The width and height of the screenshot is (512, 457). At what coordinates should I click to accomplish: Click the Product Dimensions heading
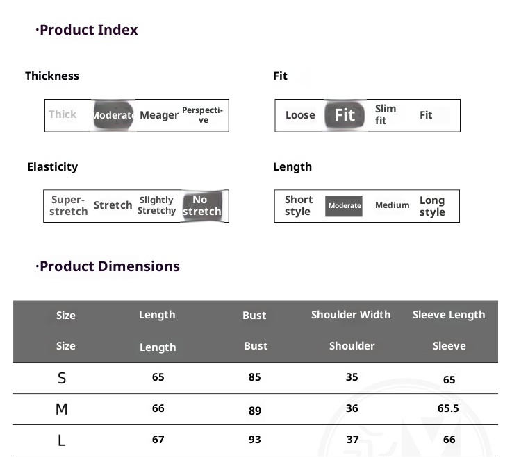tap(109, 266)
